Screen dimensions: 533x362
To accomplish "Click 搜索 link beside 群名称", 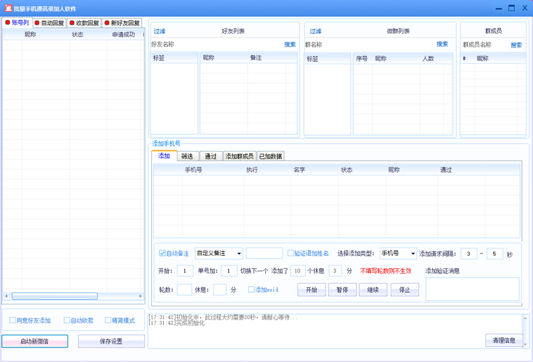I will point(442,44).
